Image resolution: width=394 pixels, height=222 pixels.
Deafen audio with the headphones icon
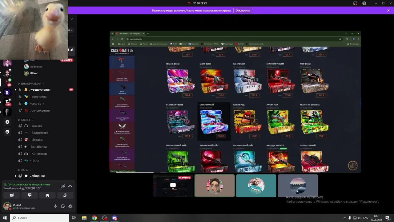pyautogui.click(x=63, y=206)
